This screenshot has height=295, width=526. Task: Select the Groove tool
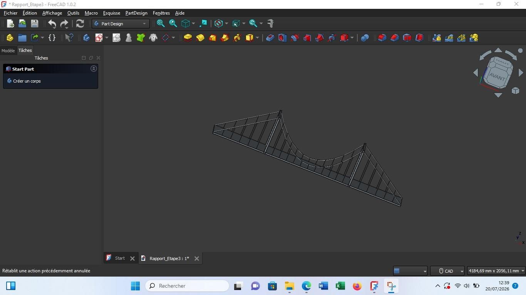pyautogui.click(x=295, y=38)
